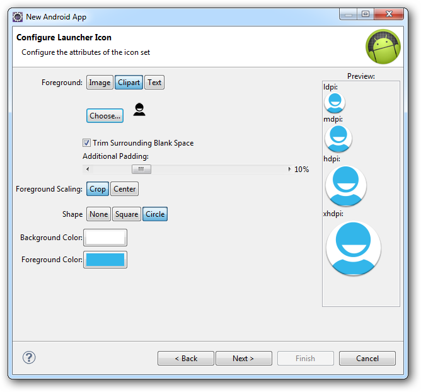Set Shape to Circle
Image resolution: width=421 pixels, height=392 pixels.
[x=155, y=214]
